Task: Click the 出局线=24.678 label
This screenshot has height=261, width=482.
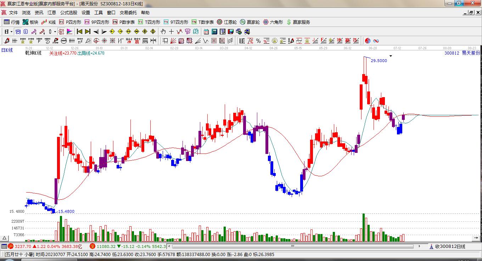Action: (91, 53)
